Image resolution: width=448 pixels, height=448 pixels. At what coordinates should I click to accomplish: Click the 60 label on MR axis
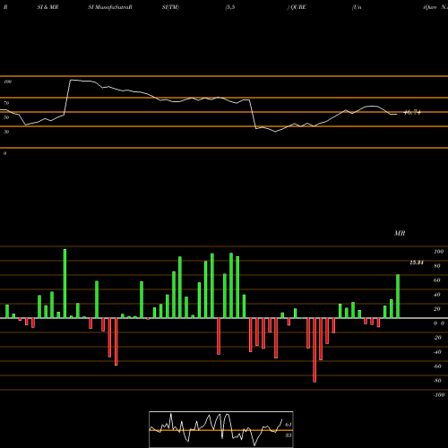pos(437,280)
